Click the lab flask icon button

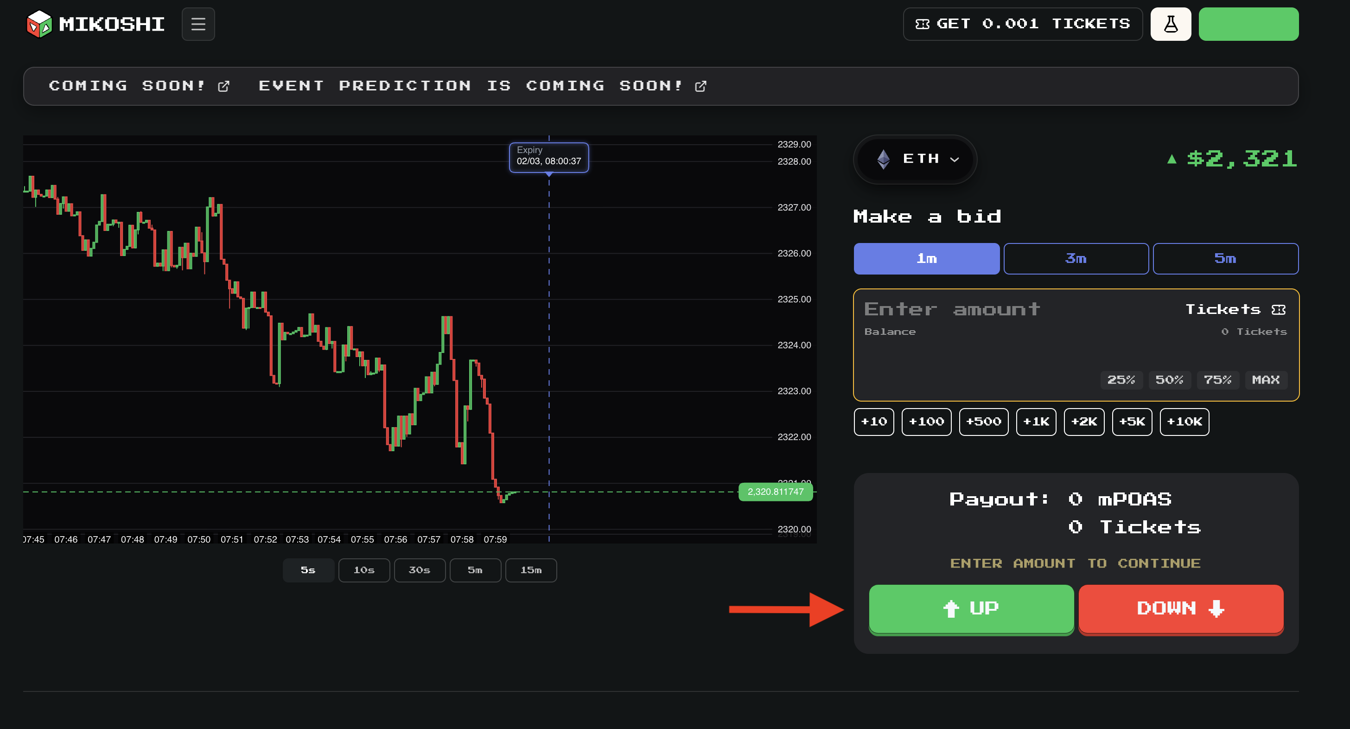(1170, 24)
